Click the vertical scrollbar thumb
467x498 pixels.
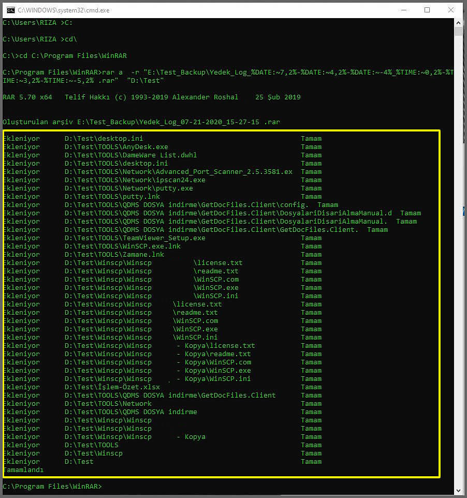pos(458,31)
